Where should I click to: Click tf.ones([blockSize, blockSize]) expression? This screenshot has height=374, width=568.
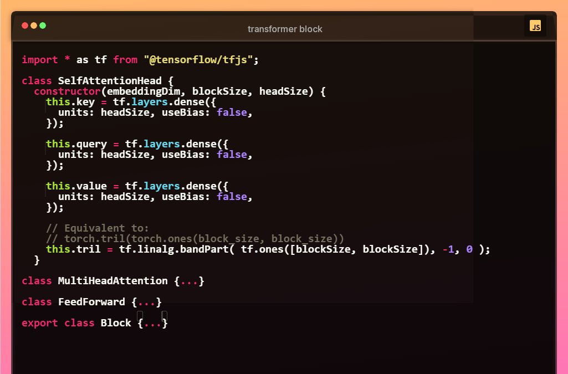335,249
